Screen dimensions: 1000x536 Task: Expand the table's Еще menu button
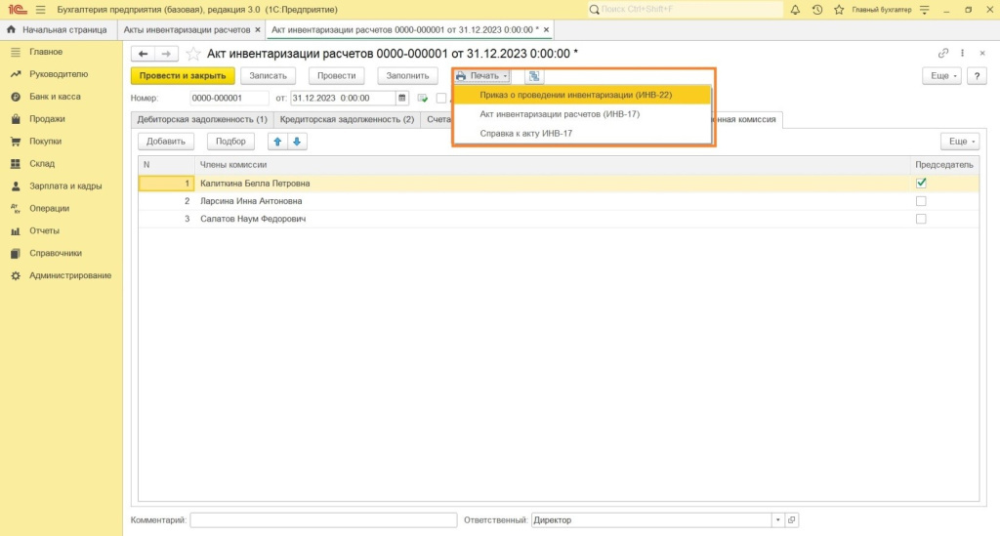pyautogui.click(x=958, y=142)
